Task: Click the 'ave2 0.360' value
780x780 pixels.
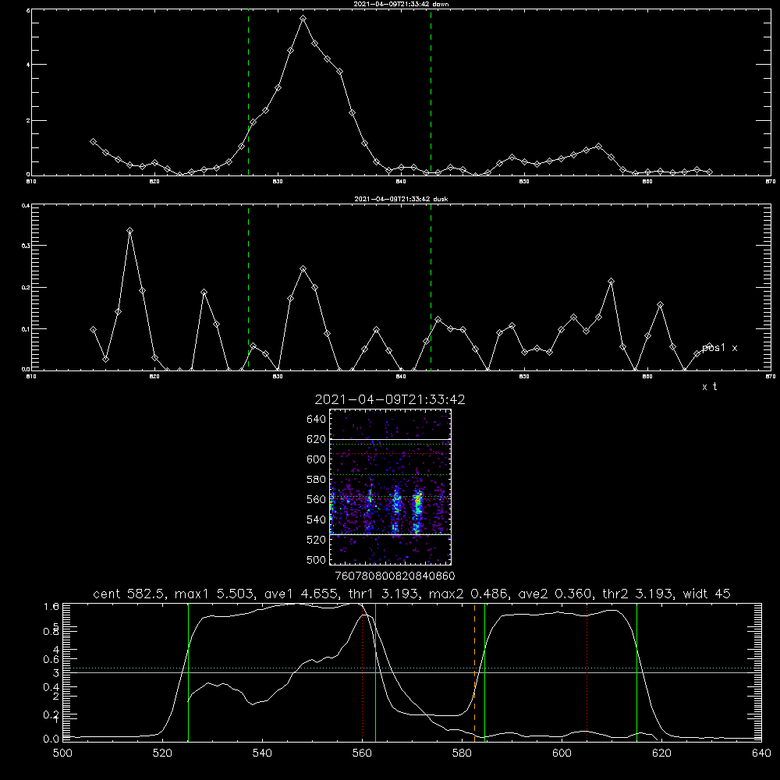Action: tap(555, 594)
